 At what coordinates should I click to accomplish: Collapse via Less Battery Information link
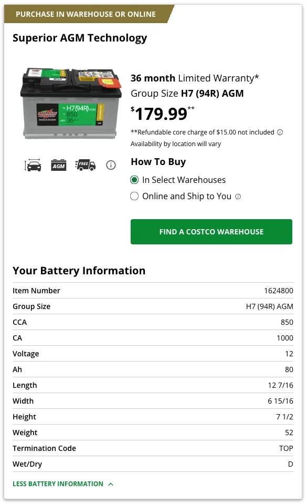(x=58, y=484)
